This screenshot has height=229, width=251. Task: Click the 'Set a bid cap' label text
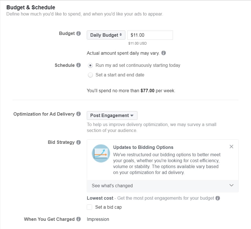(108, 207)
